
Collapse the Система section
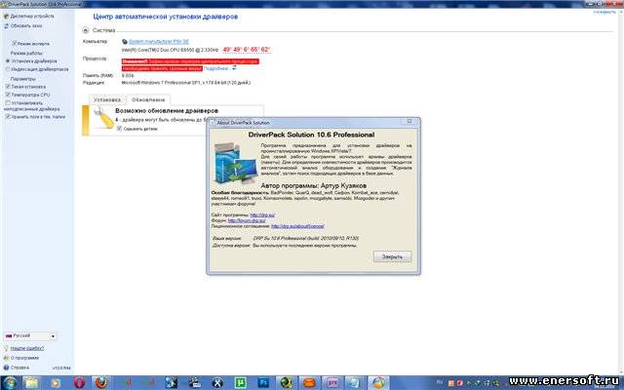point(86,30)
